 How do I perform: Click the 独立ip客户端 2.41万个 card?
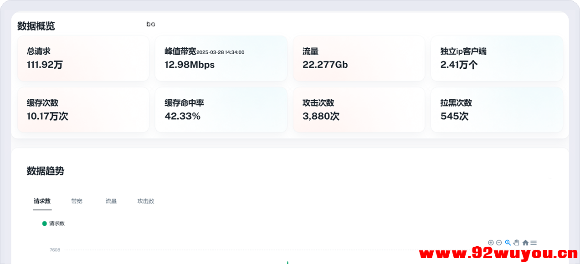point(497,58)
